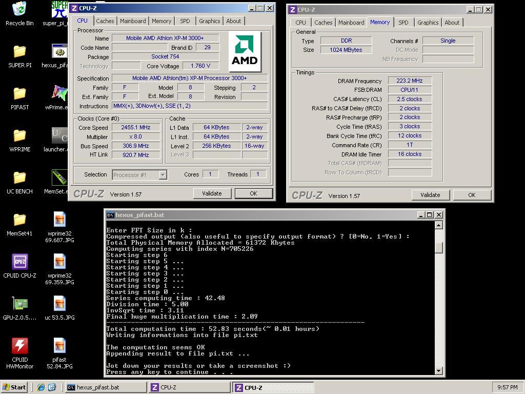Click the console scrollbar up arrow

tap(439, 225)
